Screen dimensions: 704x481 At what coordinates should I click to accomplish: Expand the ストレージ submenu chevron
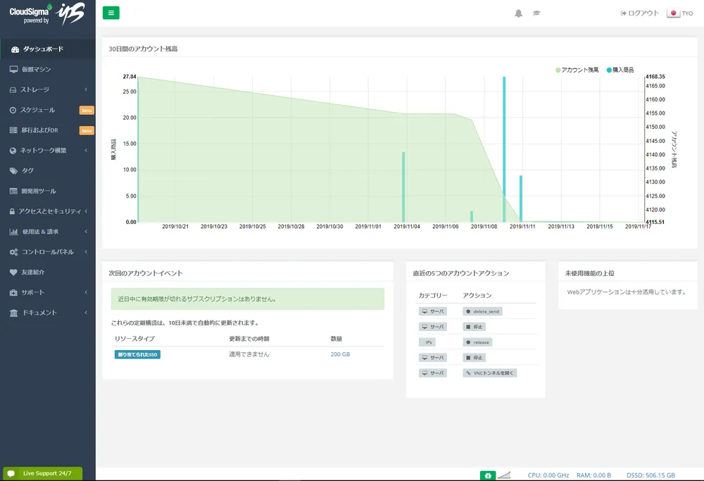pyautogui.click(x=86, y=90)
